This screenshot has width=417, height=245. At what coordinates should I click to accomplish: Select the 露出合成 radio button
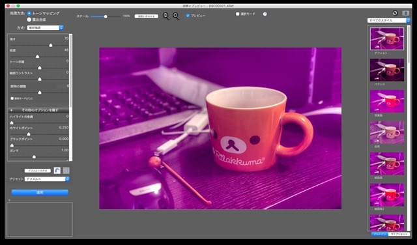29,20
